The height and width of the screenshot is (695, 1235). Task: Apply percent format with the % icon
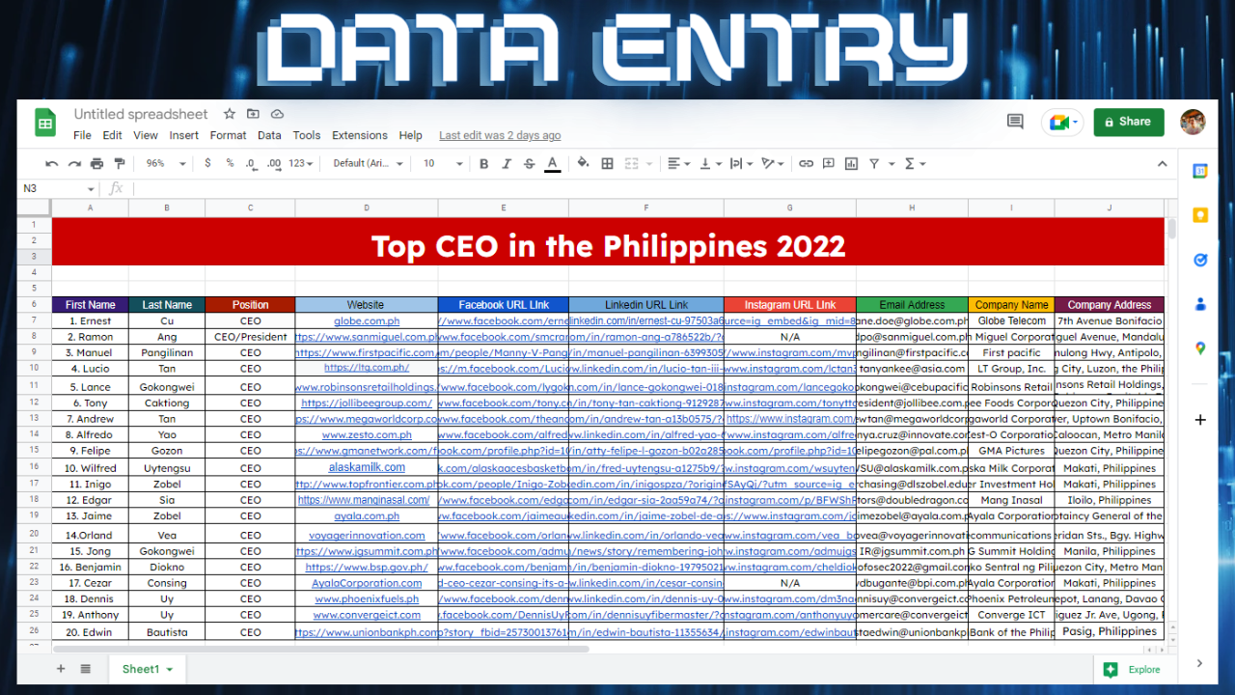230,164
